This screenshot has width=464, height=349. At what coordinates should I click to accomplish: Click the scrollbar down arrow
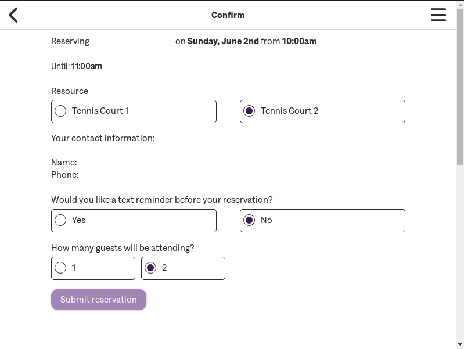click(x=460, y=344)
